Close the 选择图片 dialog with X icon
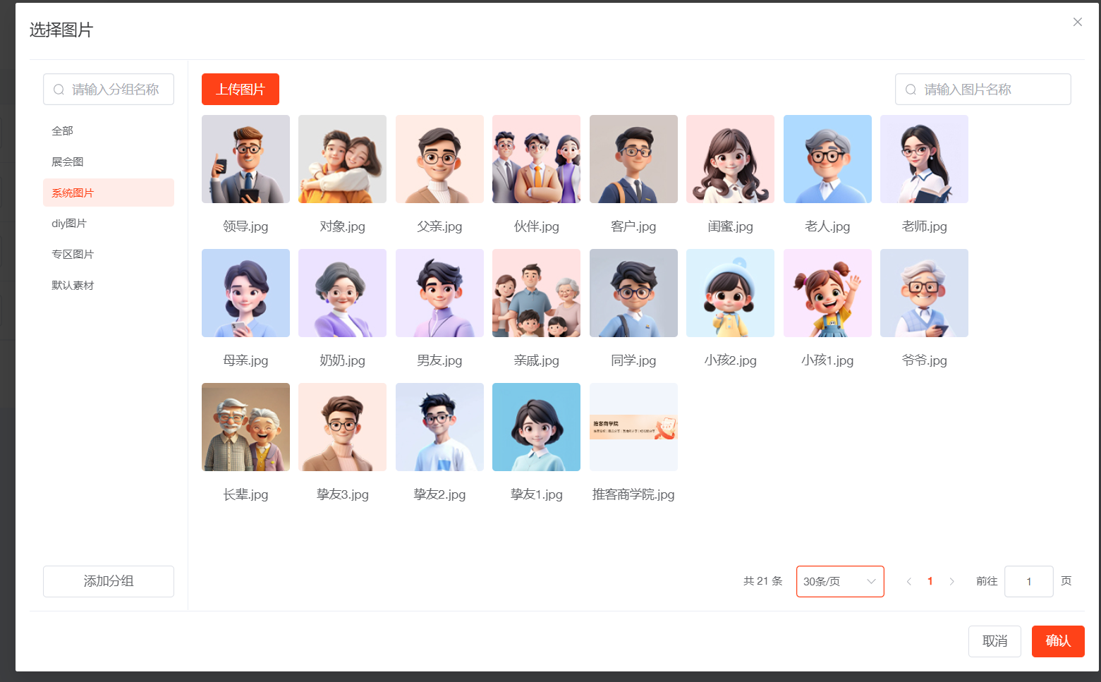The image size is (1101, 682). tap(1077, 22)
